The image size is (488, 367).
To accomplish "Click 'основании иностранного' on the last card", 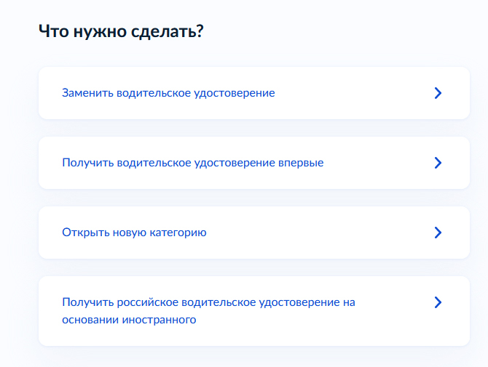I will [129, 319].
